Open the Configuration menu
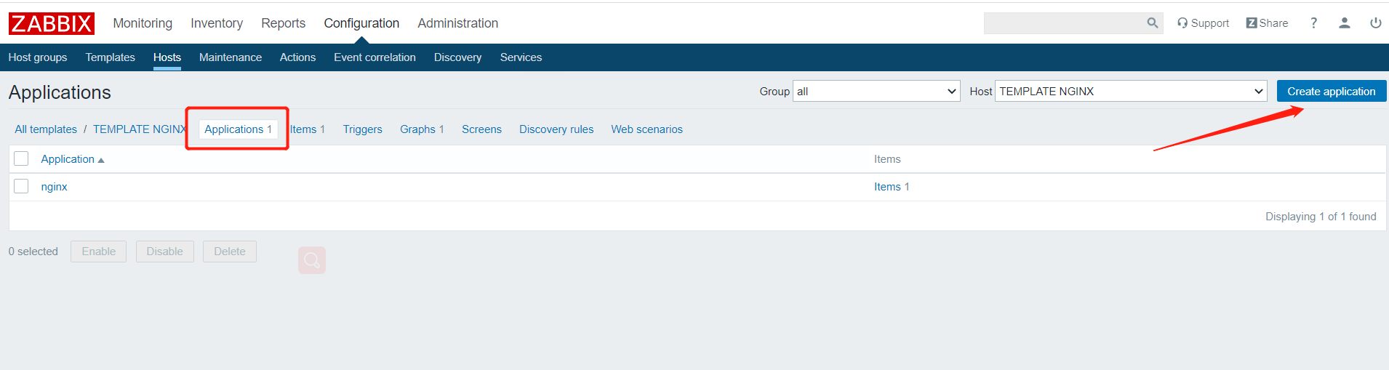 [361, 23]
